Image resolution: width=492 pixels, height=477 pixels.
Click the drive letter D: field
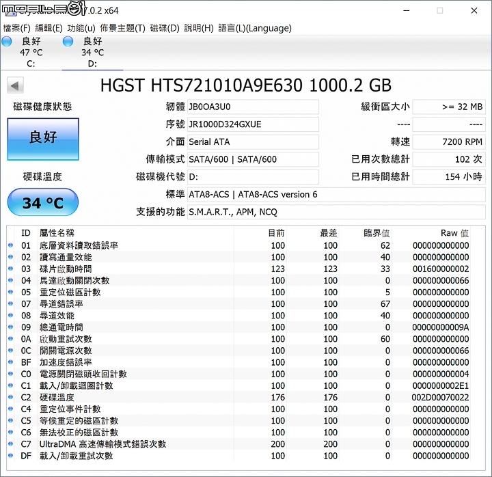[253, 177]
